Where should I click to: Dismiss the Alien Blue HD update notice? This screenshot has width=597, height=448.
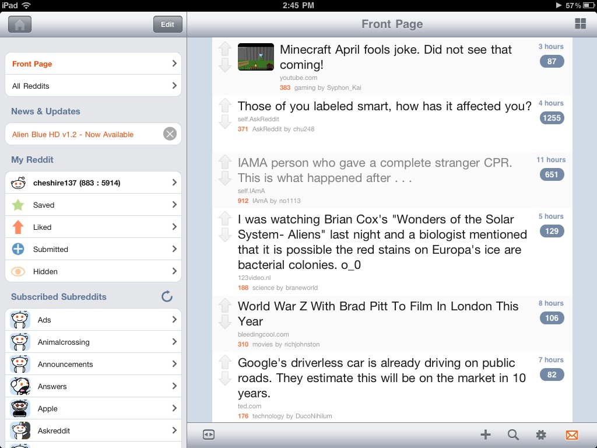coord(170,134)
